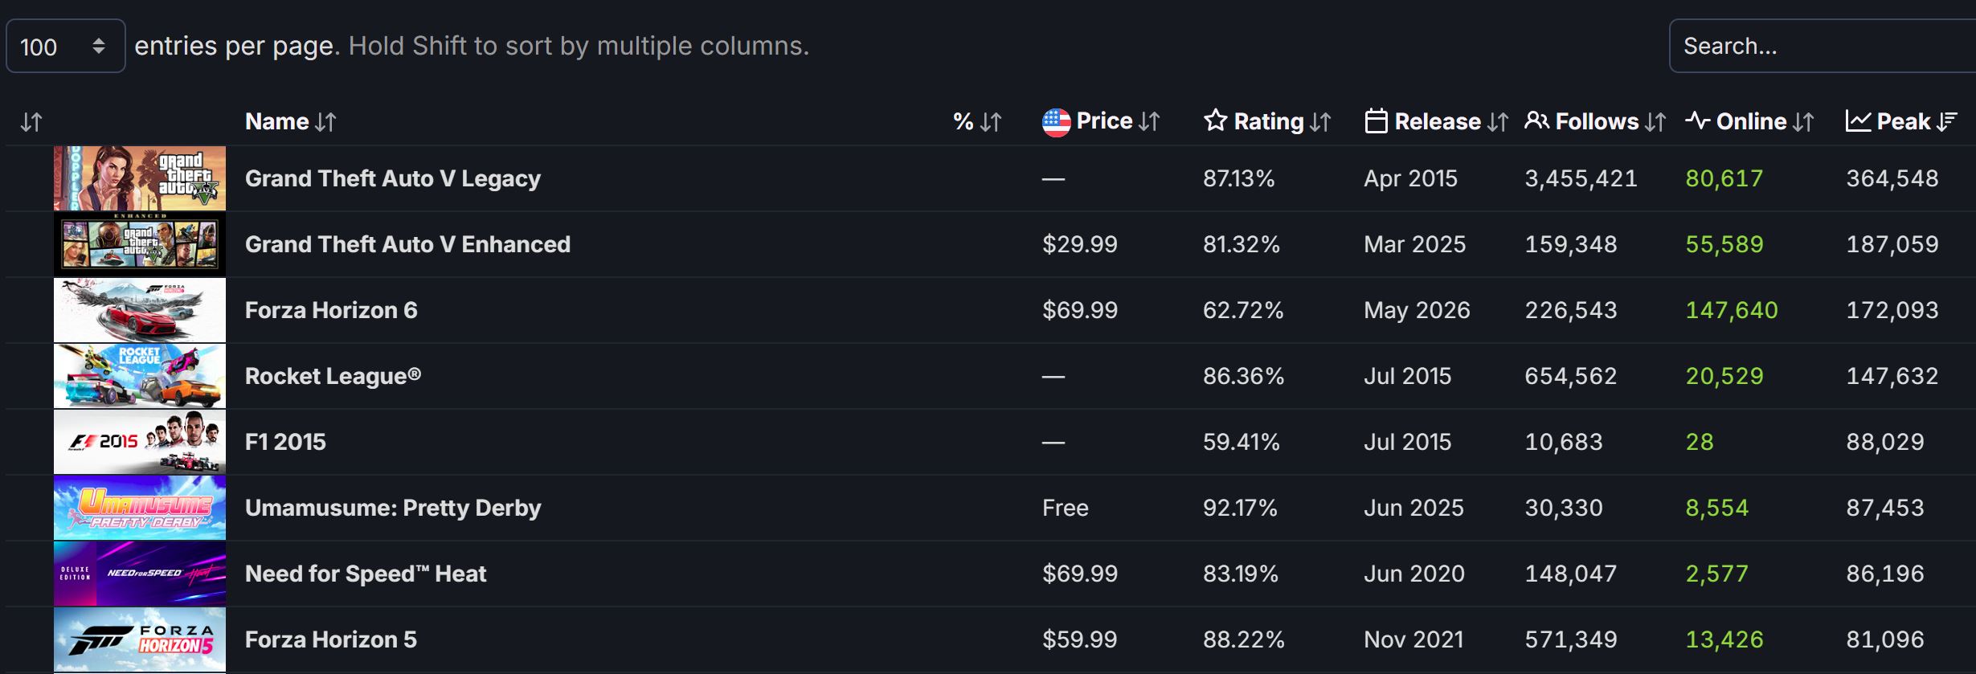Click the Jun 2020 release date
This screenshot has width=1976, height=674.
[1414, 574]
